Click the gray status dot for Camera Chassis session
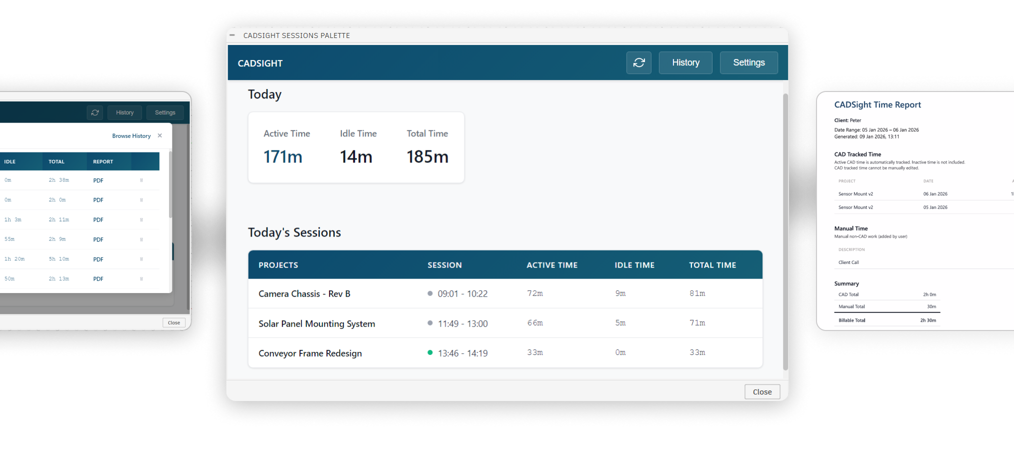 point(430,293)
